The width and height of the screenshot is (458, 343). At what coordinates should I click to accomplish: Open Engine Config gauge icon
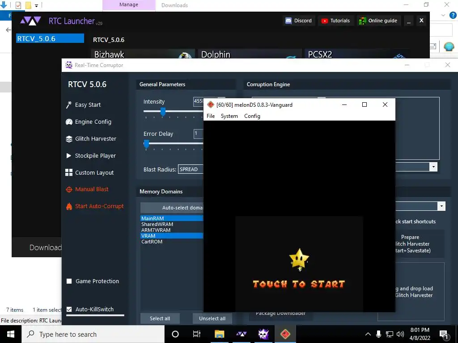click(69, 121)
